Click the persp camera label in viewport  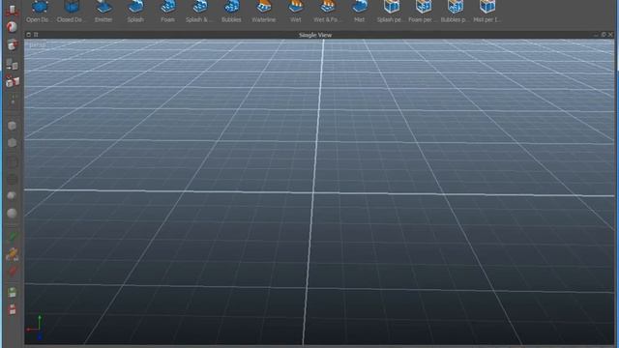click(x=38, y=44)
